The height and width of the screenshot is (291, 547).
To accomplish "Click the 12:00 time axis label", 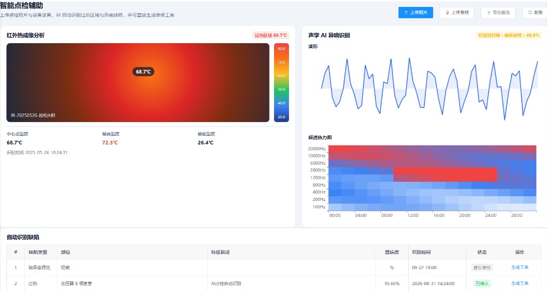I will point(413,215).
